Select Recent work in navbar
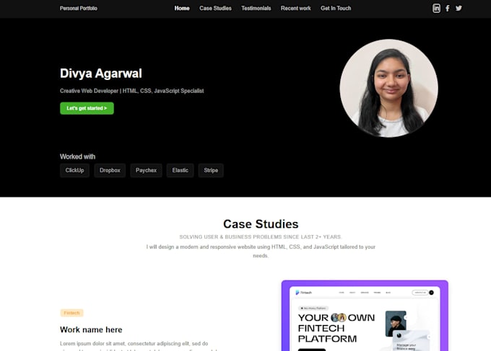This screenshot has width=491, height=351. click(x=295, y=9)
